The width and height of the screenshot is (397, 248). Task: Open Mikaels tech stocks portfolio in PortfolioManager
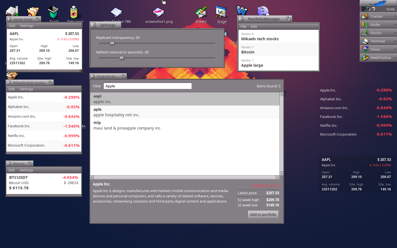click(x=278, y=36)
